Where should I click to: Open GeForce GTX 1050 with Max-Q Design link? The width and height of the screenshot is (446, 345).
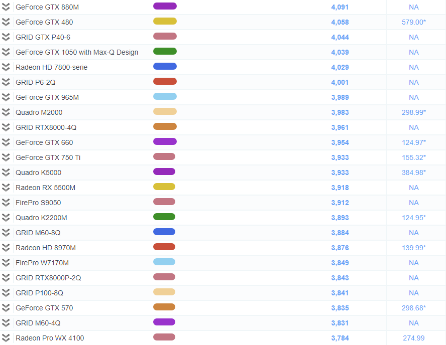point(77,52)
